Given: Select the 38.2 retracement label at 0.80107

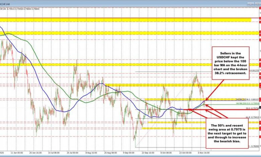Looking at the screenshot, I should click(x=254, y=99).
